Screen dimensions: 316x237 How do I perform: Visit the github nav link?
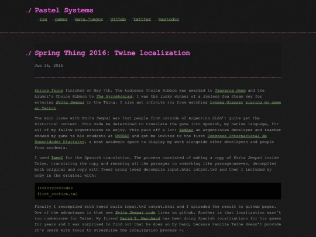click(118, 19)
